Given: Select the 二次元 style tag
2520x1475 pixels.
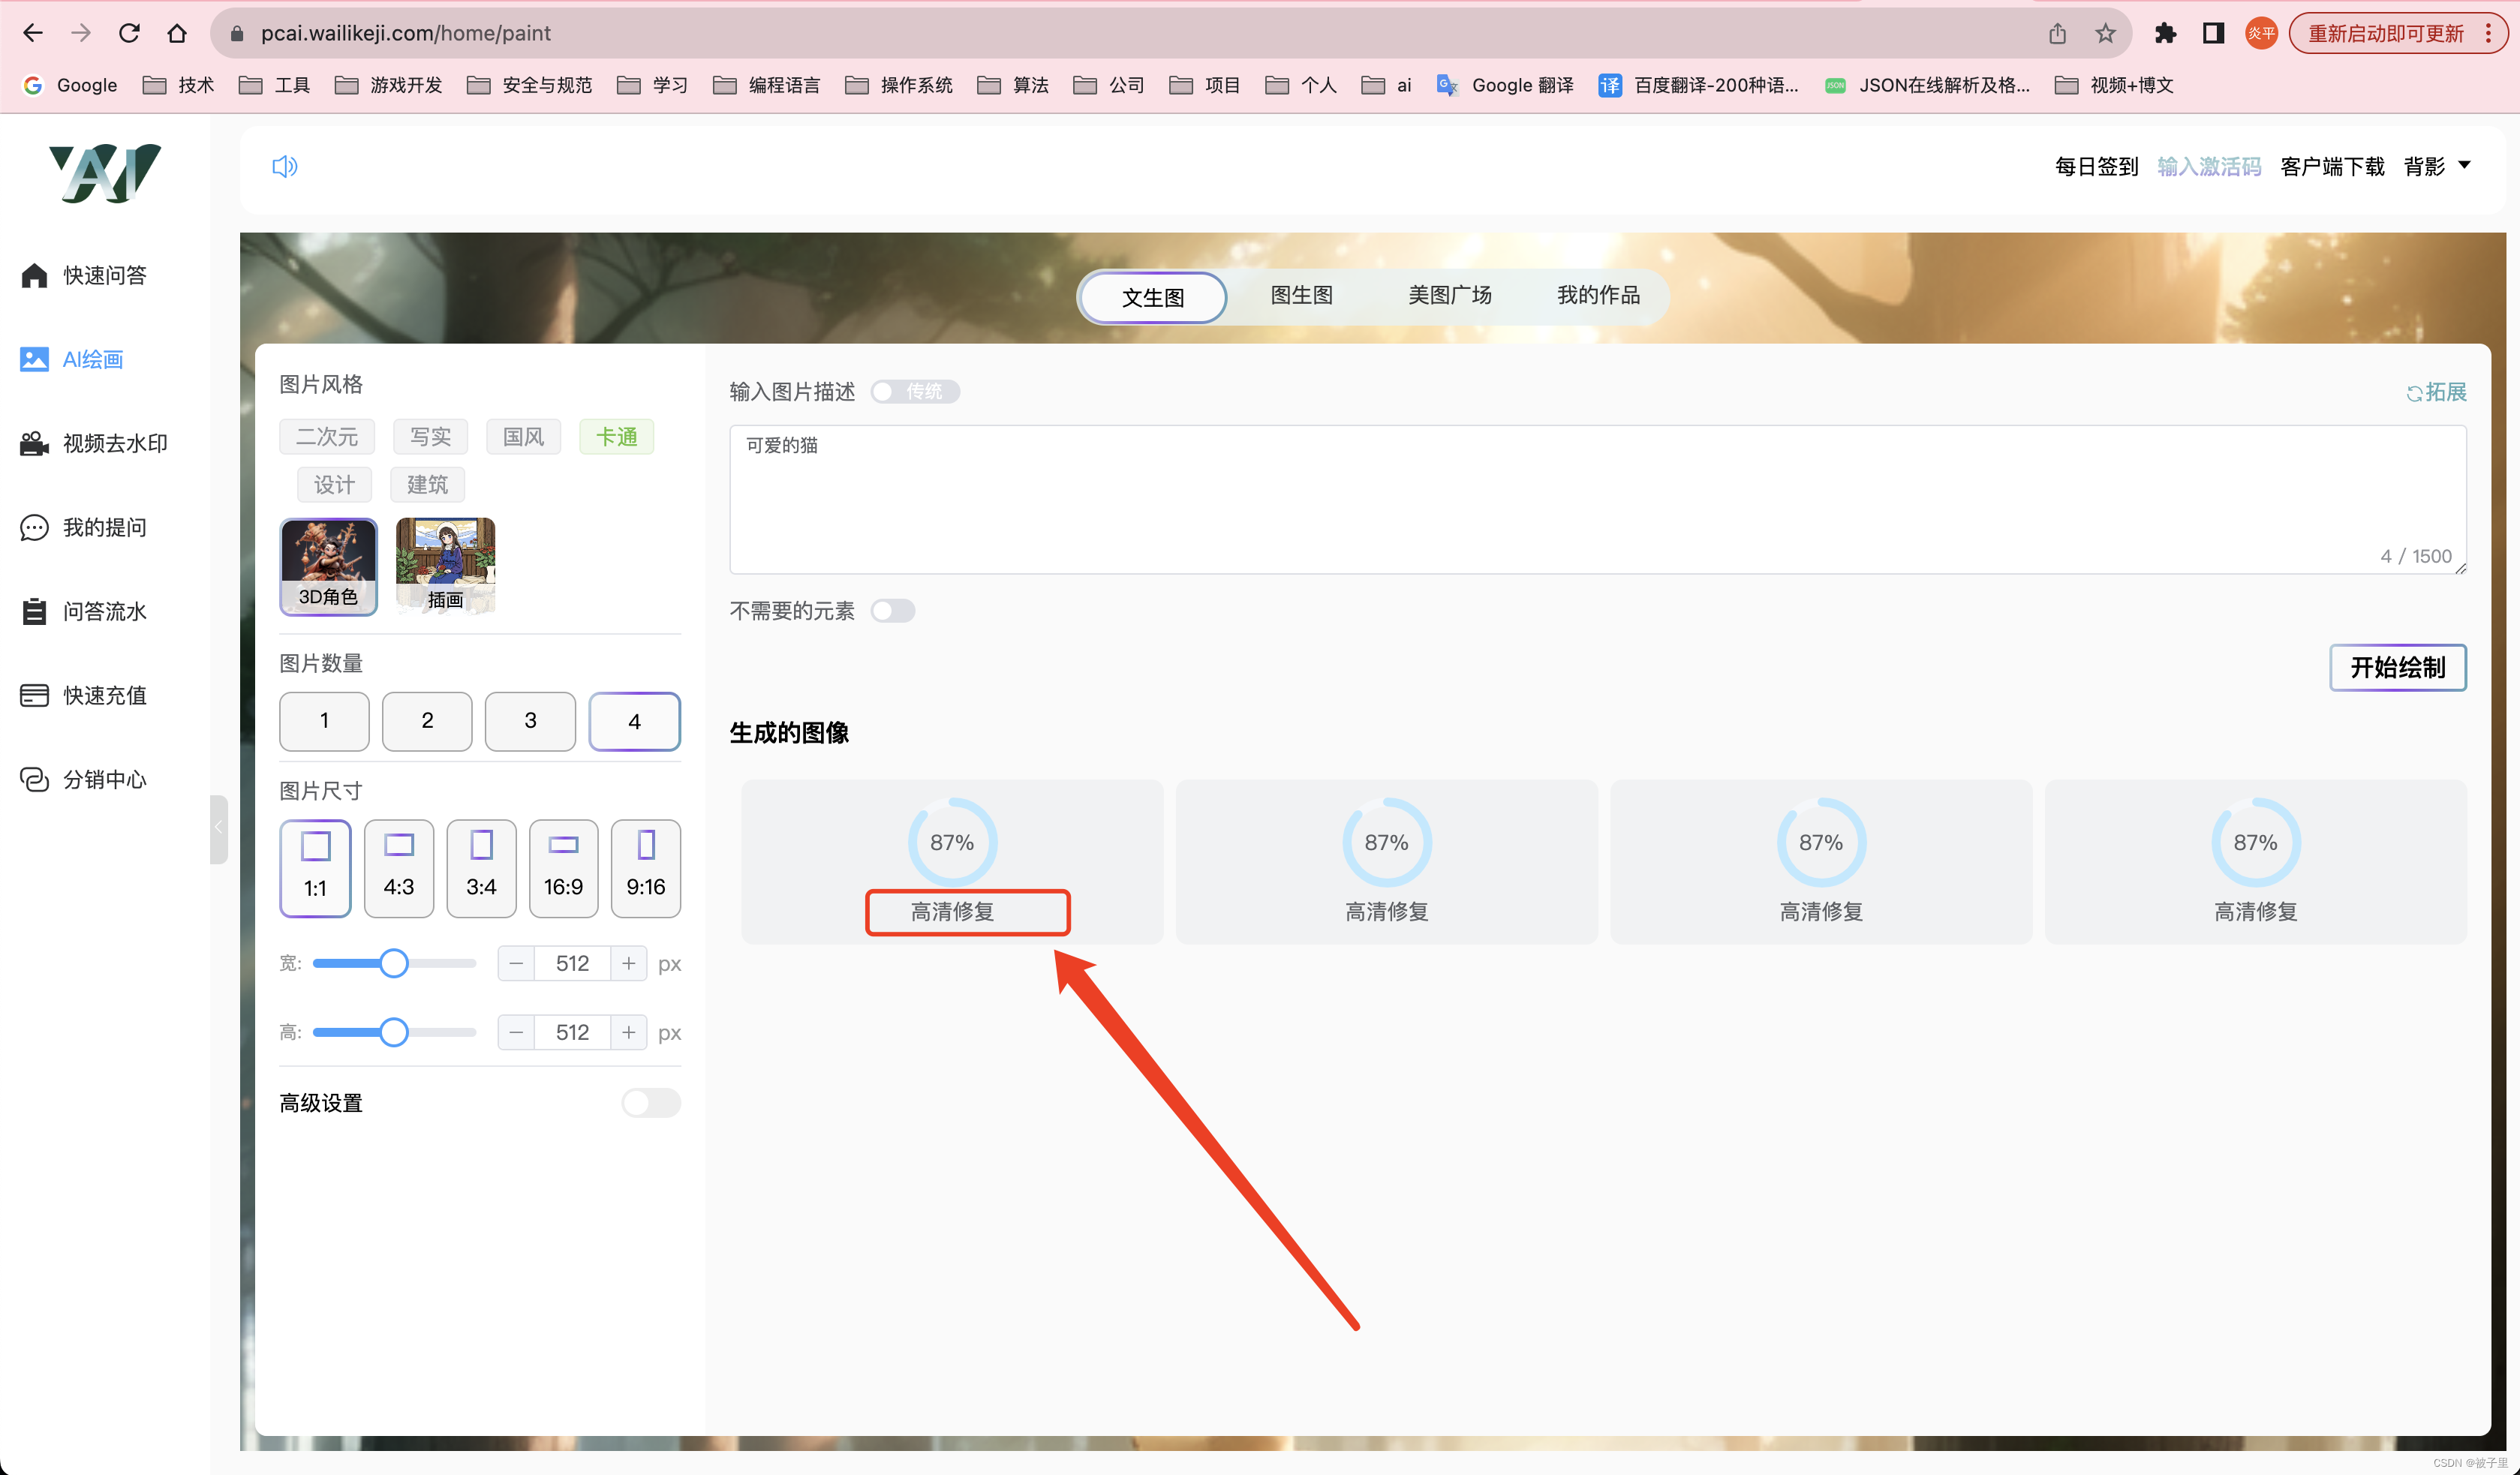Looking at the screenshot, I should [x=327, y=436].
